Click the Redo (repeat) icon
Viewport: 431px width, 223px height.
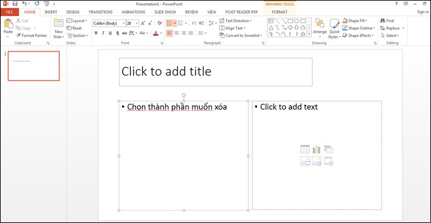[37, 4]
